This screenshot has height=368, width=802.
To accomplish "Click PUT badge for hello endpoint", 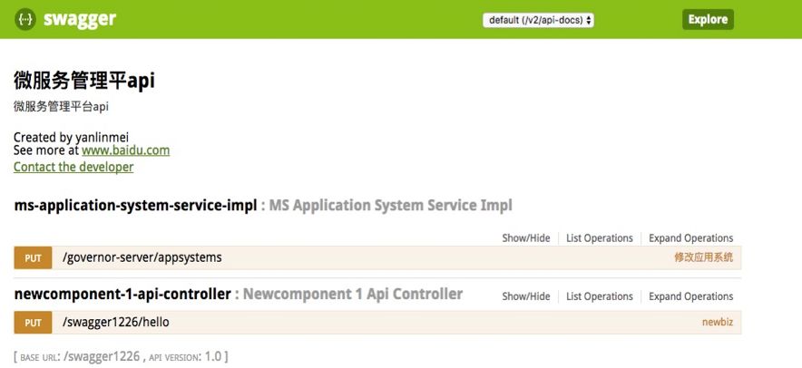I will click(x=34, y=323).
